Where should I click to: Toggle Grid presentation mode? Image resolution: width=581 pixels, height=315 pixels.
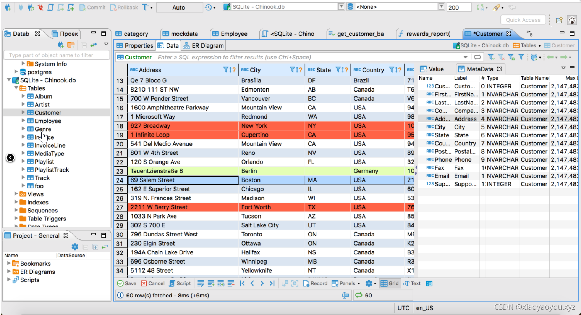(x=390, y=283)
